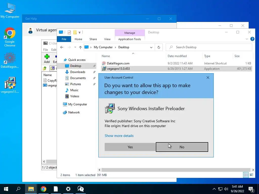259x194 pixels.
Task: Click File Explorer taskbar icon
Action: coord(31,189)
